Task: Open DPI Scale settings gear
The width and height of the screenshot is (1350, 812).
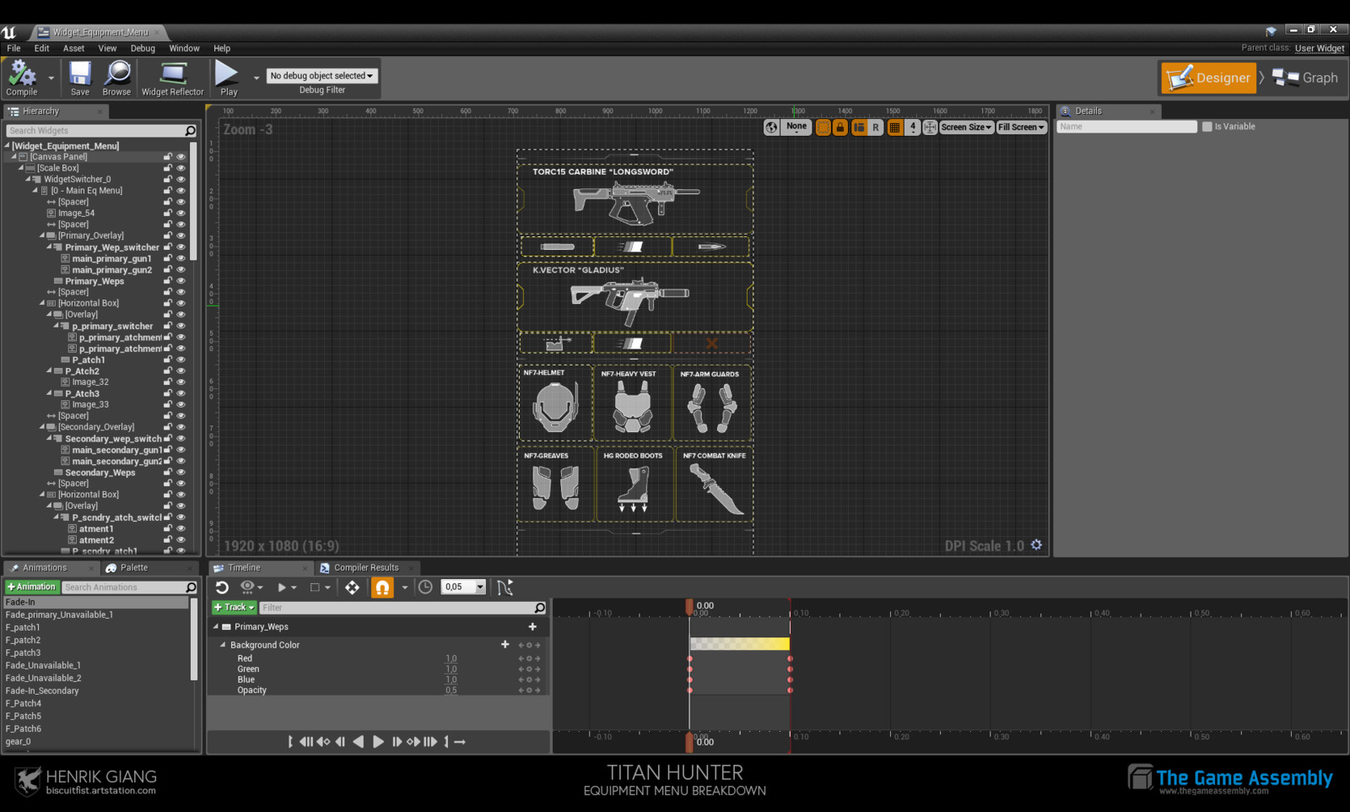Action: 1036,545
